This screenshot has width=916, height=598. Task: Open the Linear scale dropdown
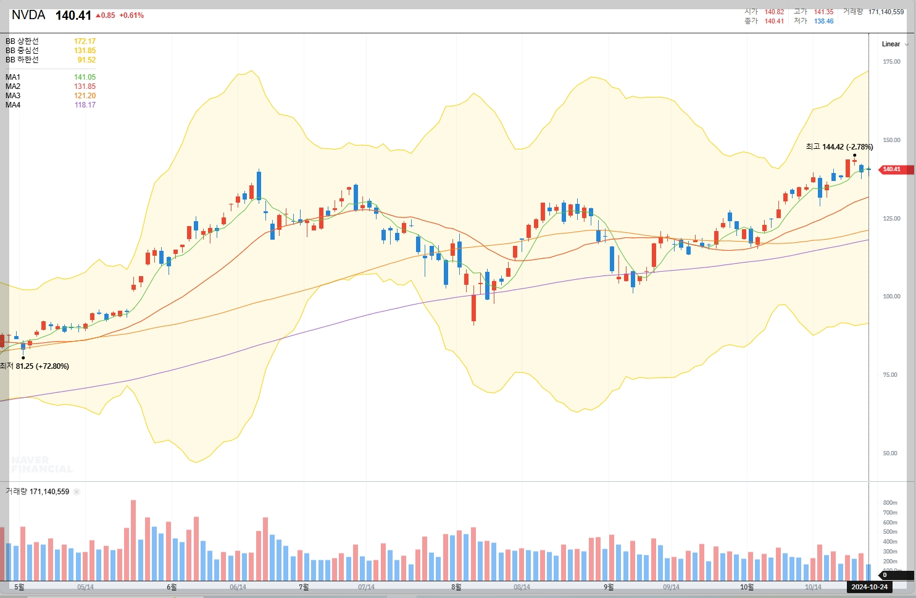(x=894, y=44)
